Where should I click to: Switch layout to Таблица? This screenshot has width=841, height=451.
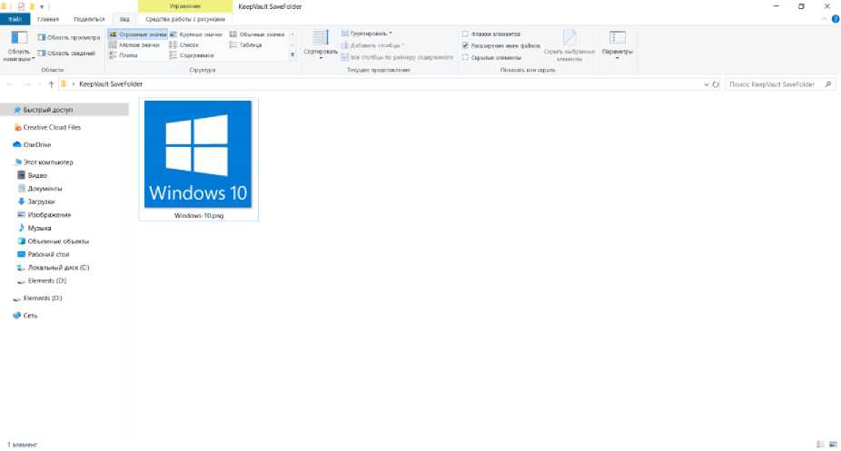click(245, 45)
